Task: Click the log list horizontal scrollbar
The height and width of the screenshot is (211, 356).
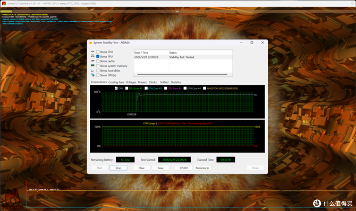Action: click(x=182, y=74)
